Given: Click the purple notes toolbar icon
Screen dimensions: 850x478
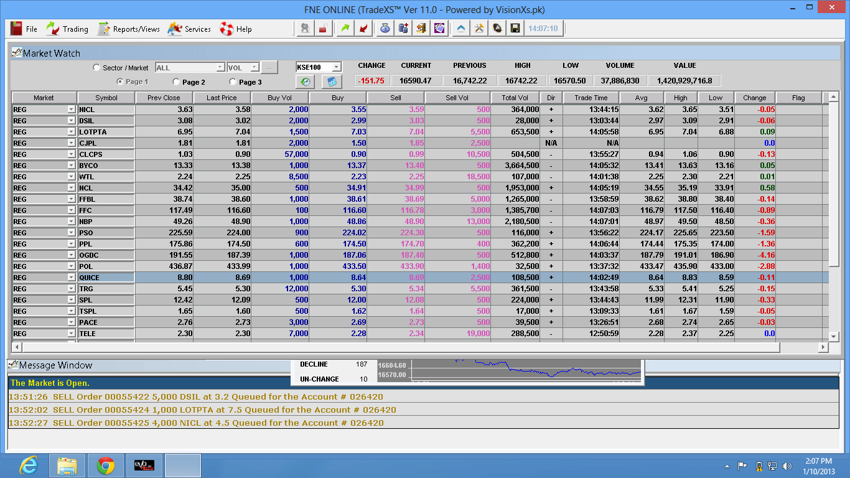Looking at the screenshot, I should click(x=439, y=28).
